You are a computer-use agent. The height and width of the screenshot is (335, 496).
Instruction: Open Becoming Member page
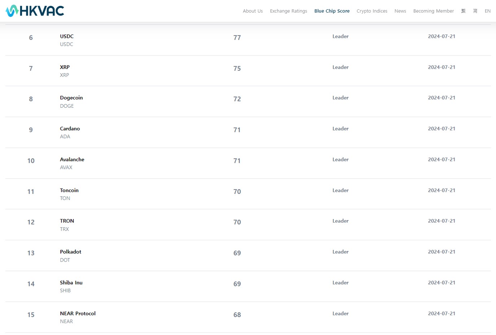pos(434,11)
